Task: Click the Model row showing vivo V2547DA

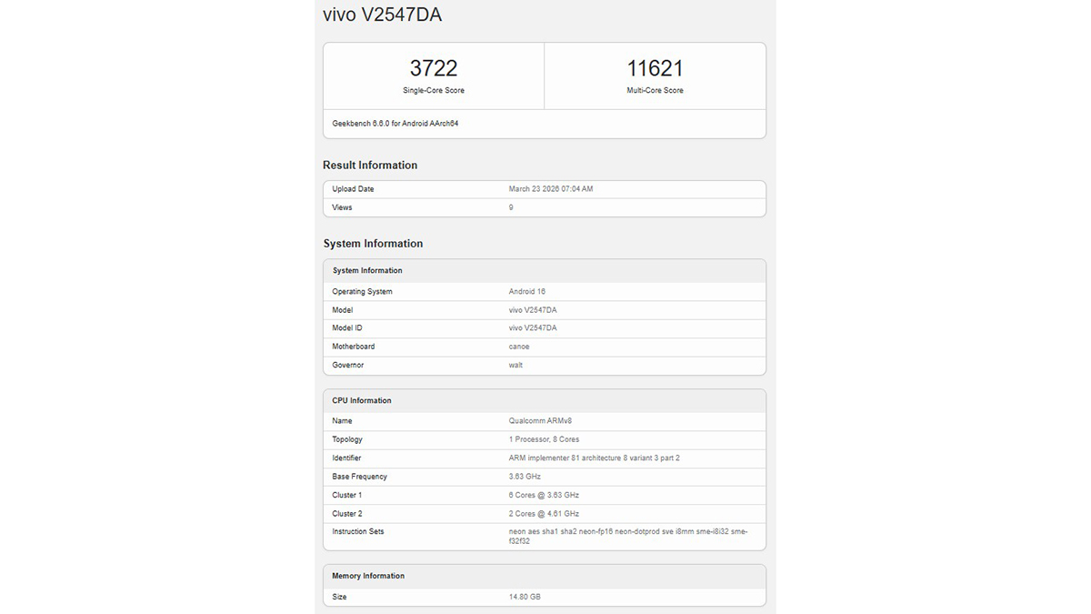Action: pos(531,309)
